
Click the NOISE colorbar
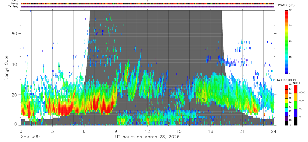295,105
